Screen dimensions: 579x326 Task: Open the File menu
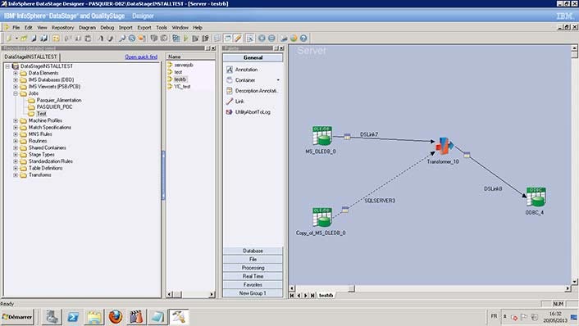tap(16, 28)
